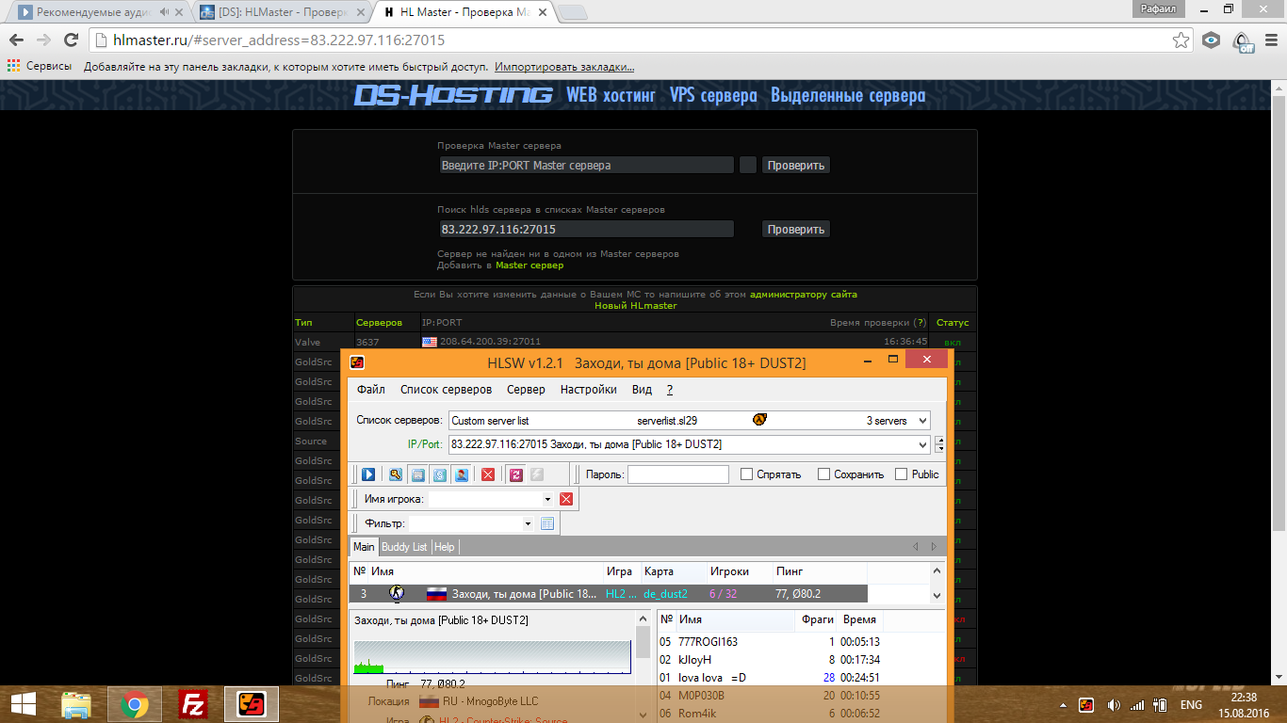Click the extension icon with the 'off' badge

[x=1243, y=41]
